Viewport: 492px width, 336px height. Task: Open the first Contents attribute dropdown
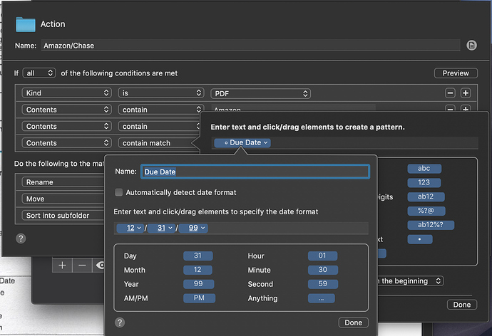click(66, 110)
